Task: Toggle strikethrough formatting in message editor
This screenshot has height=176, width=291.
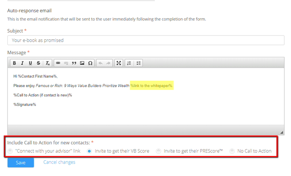Action: coord(38,63)
